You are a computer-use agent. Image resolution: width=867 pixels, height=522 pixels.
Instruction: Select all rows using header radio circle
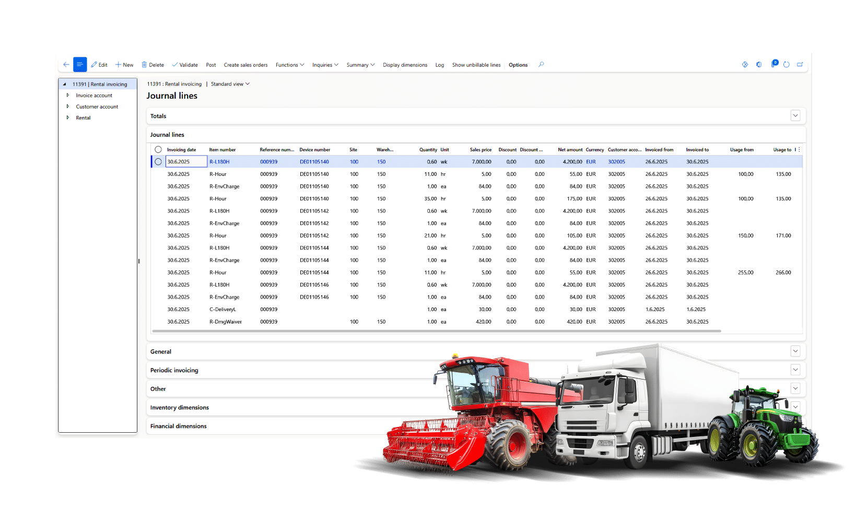point(158,150)
